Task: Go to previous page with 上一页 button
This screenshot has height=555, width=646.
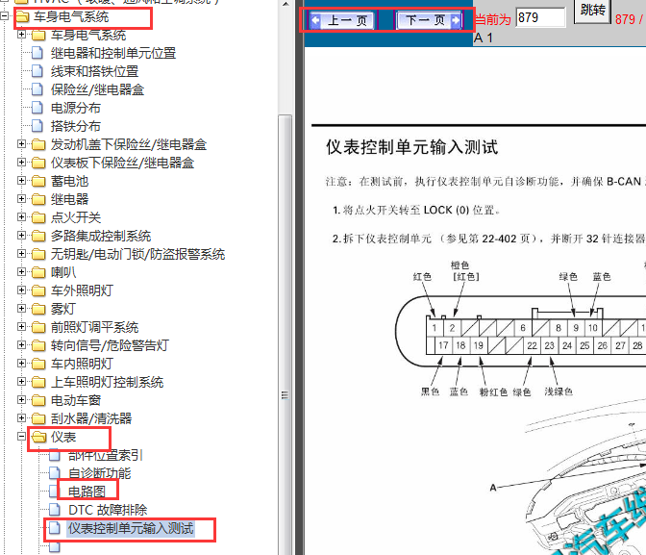Action: 342,20
